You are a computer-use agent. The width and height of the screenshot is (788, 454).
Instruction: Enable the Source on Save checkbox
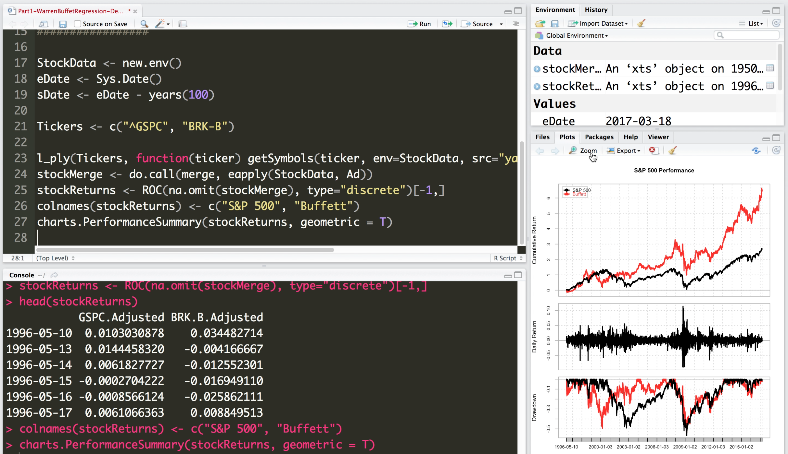77,24
